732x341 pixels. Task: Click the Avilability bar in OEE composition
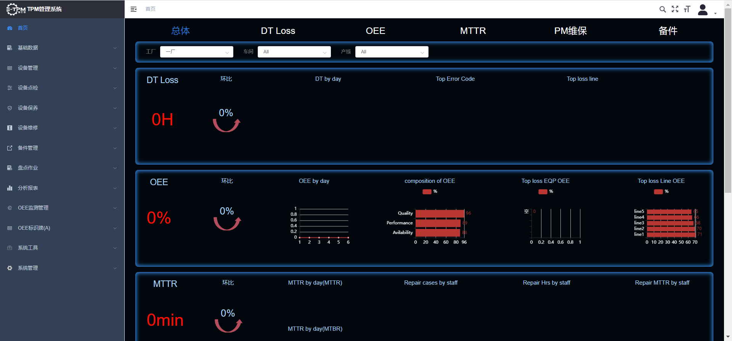(438, 232)
